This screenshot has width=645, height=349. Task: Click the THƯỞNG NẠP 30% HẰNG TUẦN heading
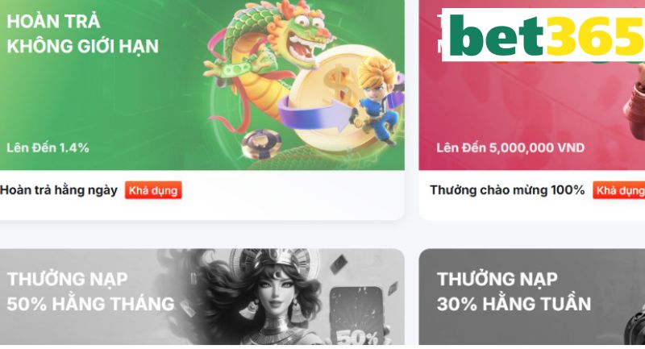[514, 292]
